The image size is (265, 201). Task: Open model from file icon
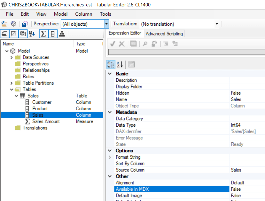4,24
